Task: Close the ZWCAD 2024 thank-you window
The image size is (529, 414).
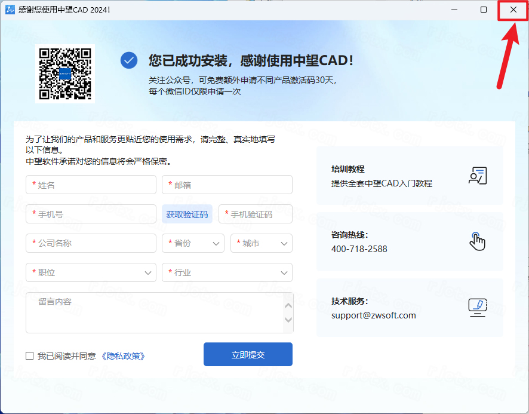Action: click(x=513, y=10)
